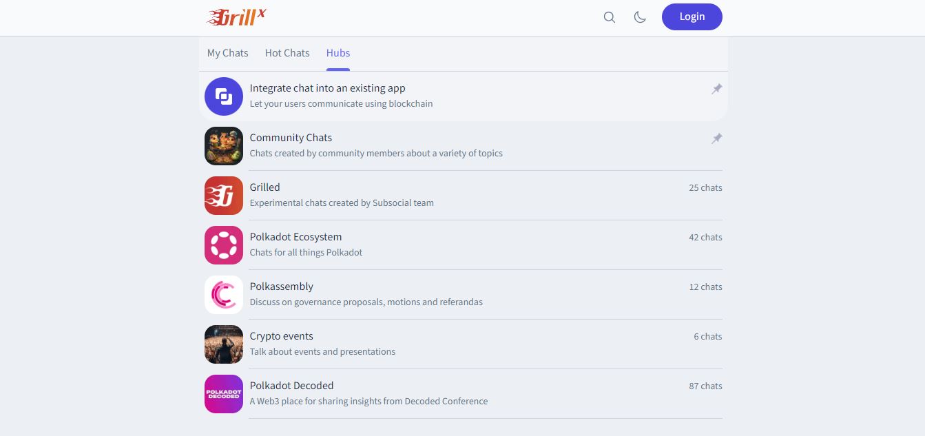Open the Crypto events hub
Viewport: 925px width, 436px height.
click(281, 336)
